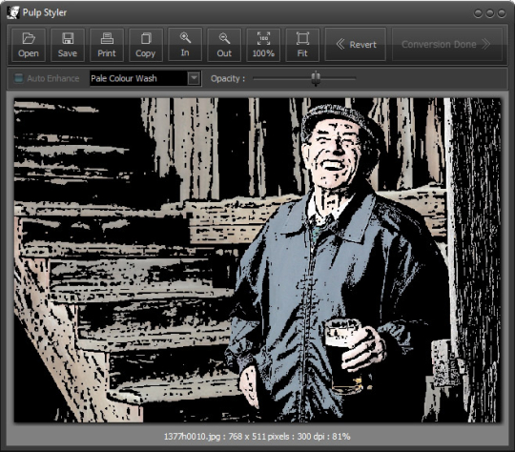Click the Revert button
The height and width of the screenshot is (452, 515).
pos(356,45)
